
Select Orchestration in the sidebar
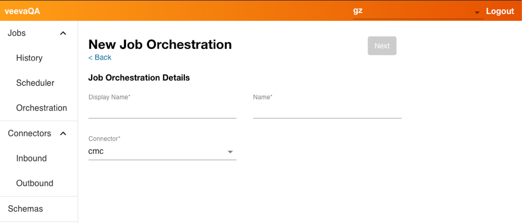click(x=42, y=108)
